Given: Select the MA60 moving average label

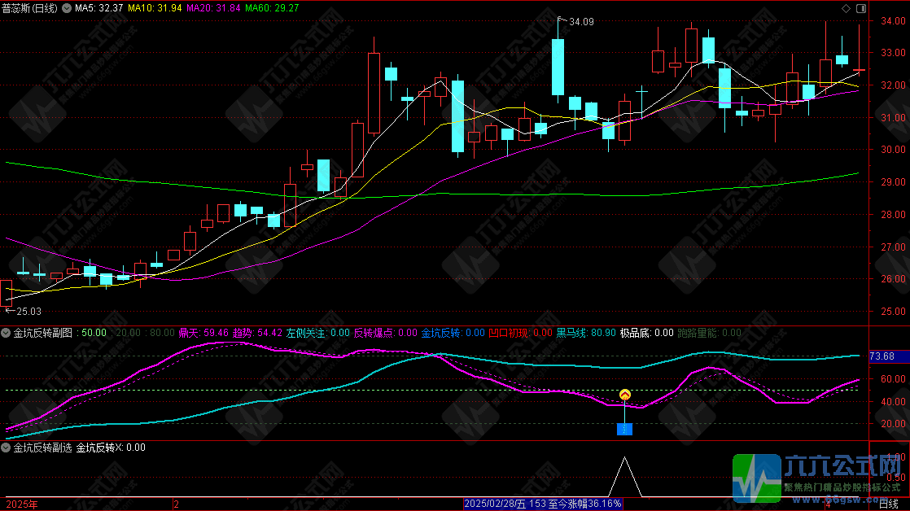Looking at the screenshot, I should (272, 8).
